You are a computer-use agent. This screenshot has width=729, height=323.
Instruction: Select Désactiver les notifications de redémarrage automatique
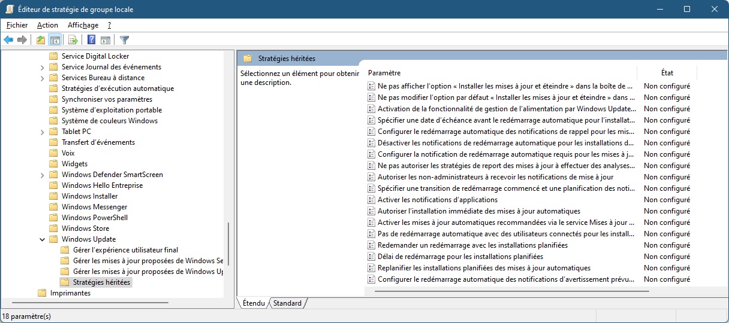[x=505, y=143]
